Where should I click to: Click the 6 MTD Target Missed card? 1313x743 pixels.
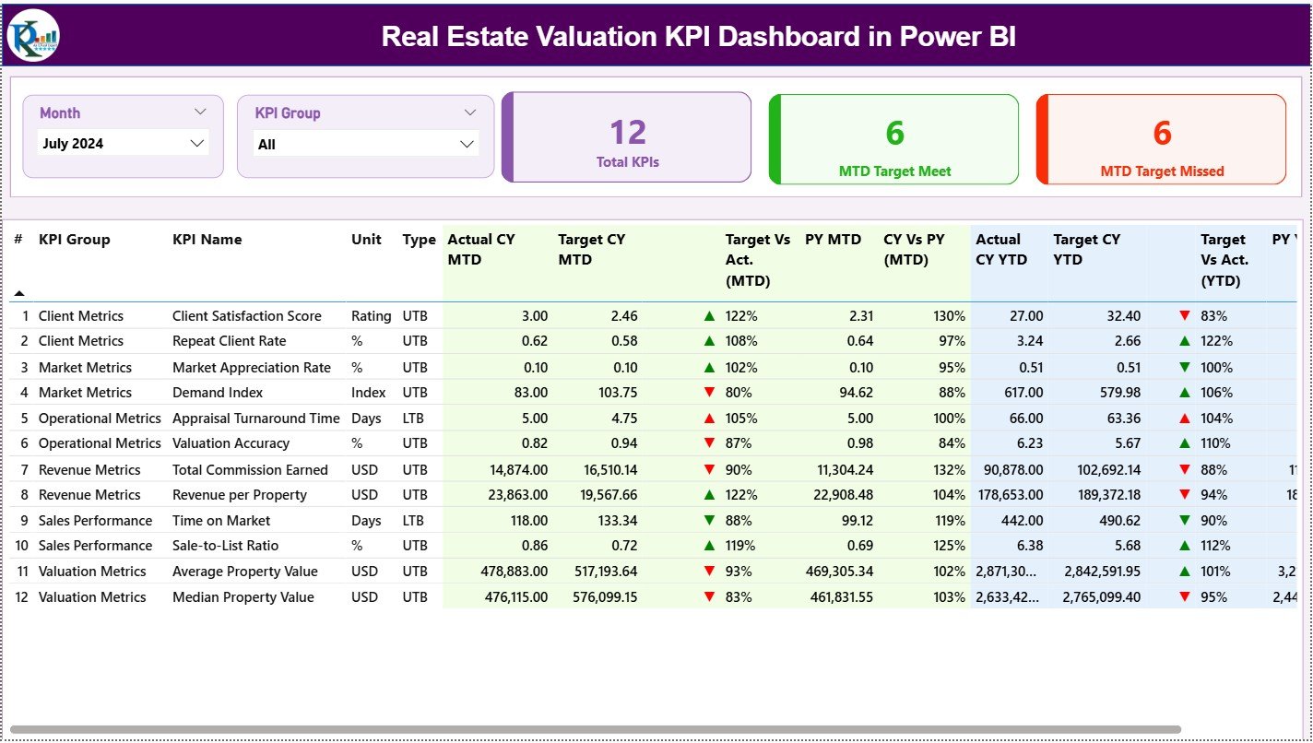[1161, 136]
